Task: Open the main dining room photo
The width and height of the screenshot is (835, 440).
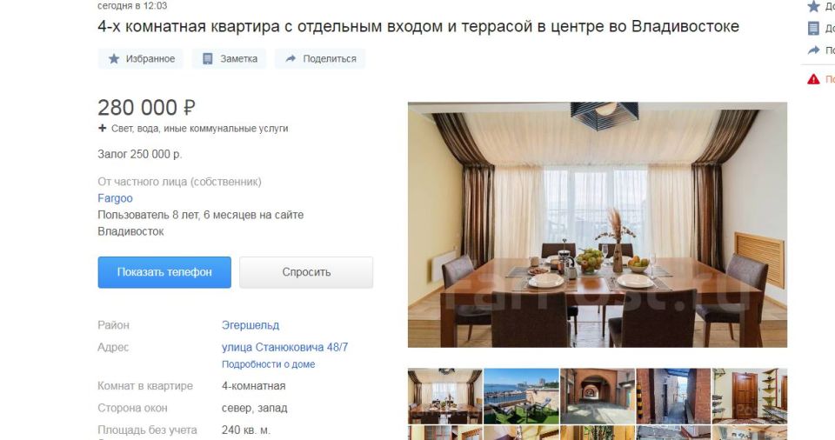Action: (598, 225)
